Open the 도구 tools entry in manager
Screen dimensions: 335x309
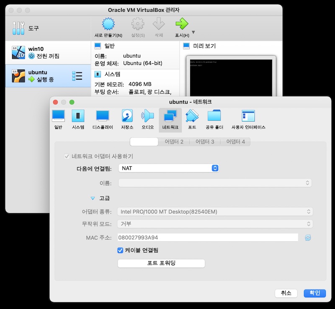[x=48, y=28]
